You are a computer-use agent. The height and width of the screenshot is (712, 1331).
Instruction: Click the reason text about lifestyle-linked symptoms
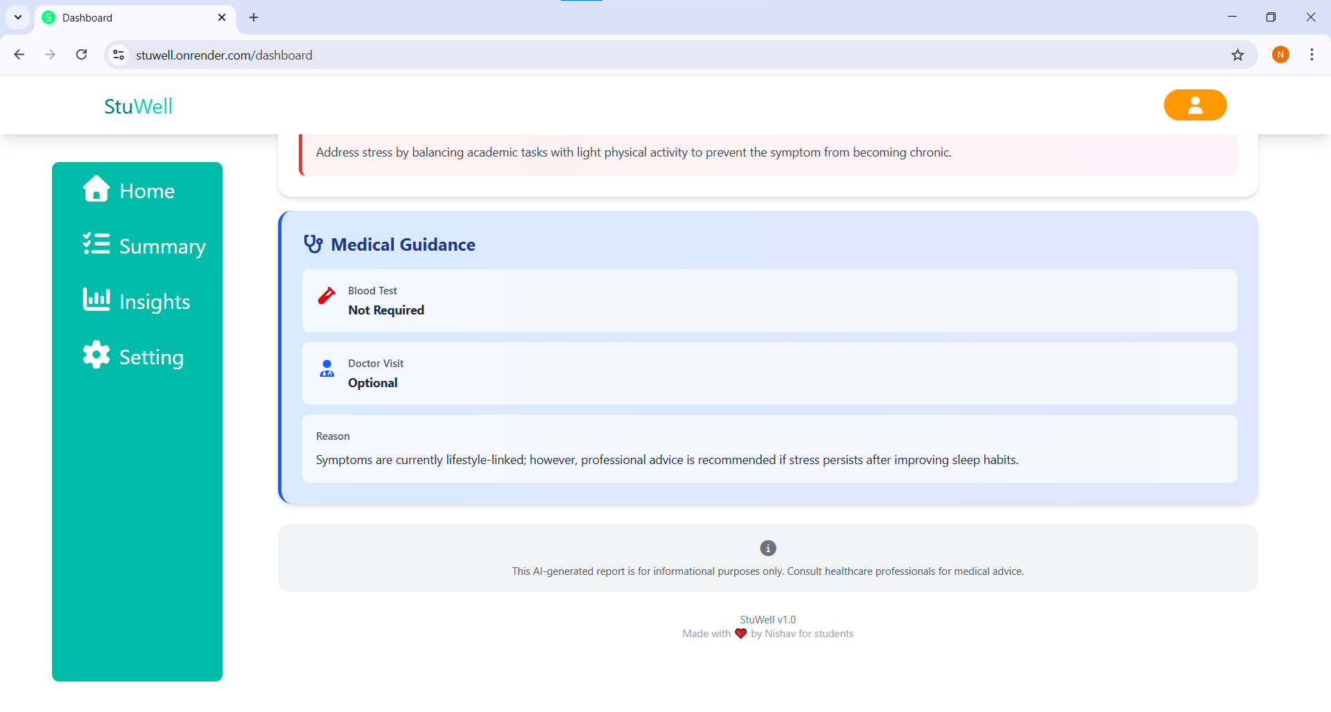(667, 460)
